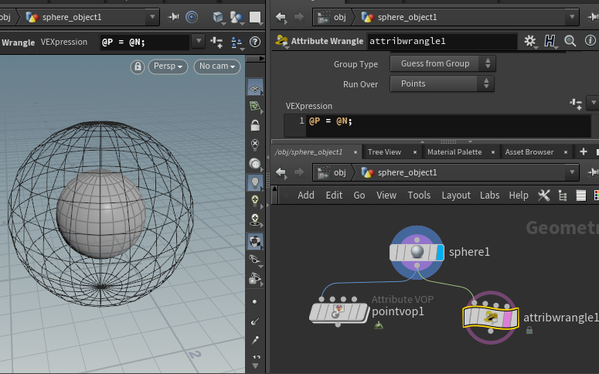Select the /obj/sphere_object1 network tab

pos(308,152)
